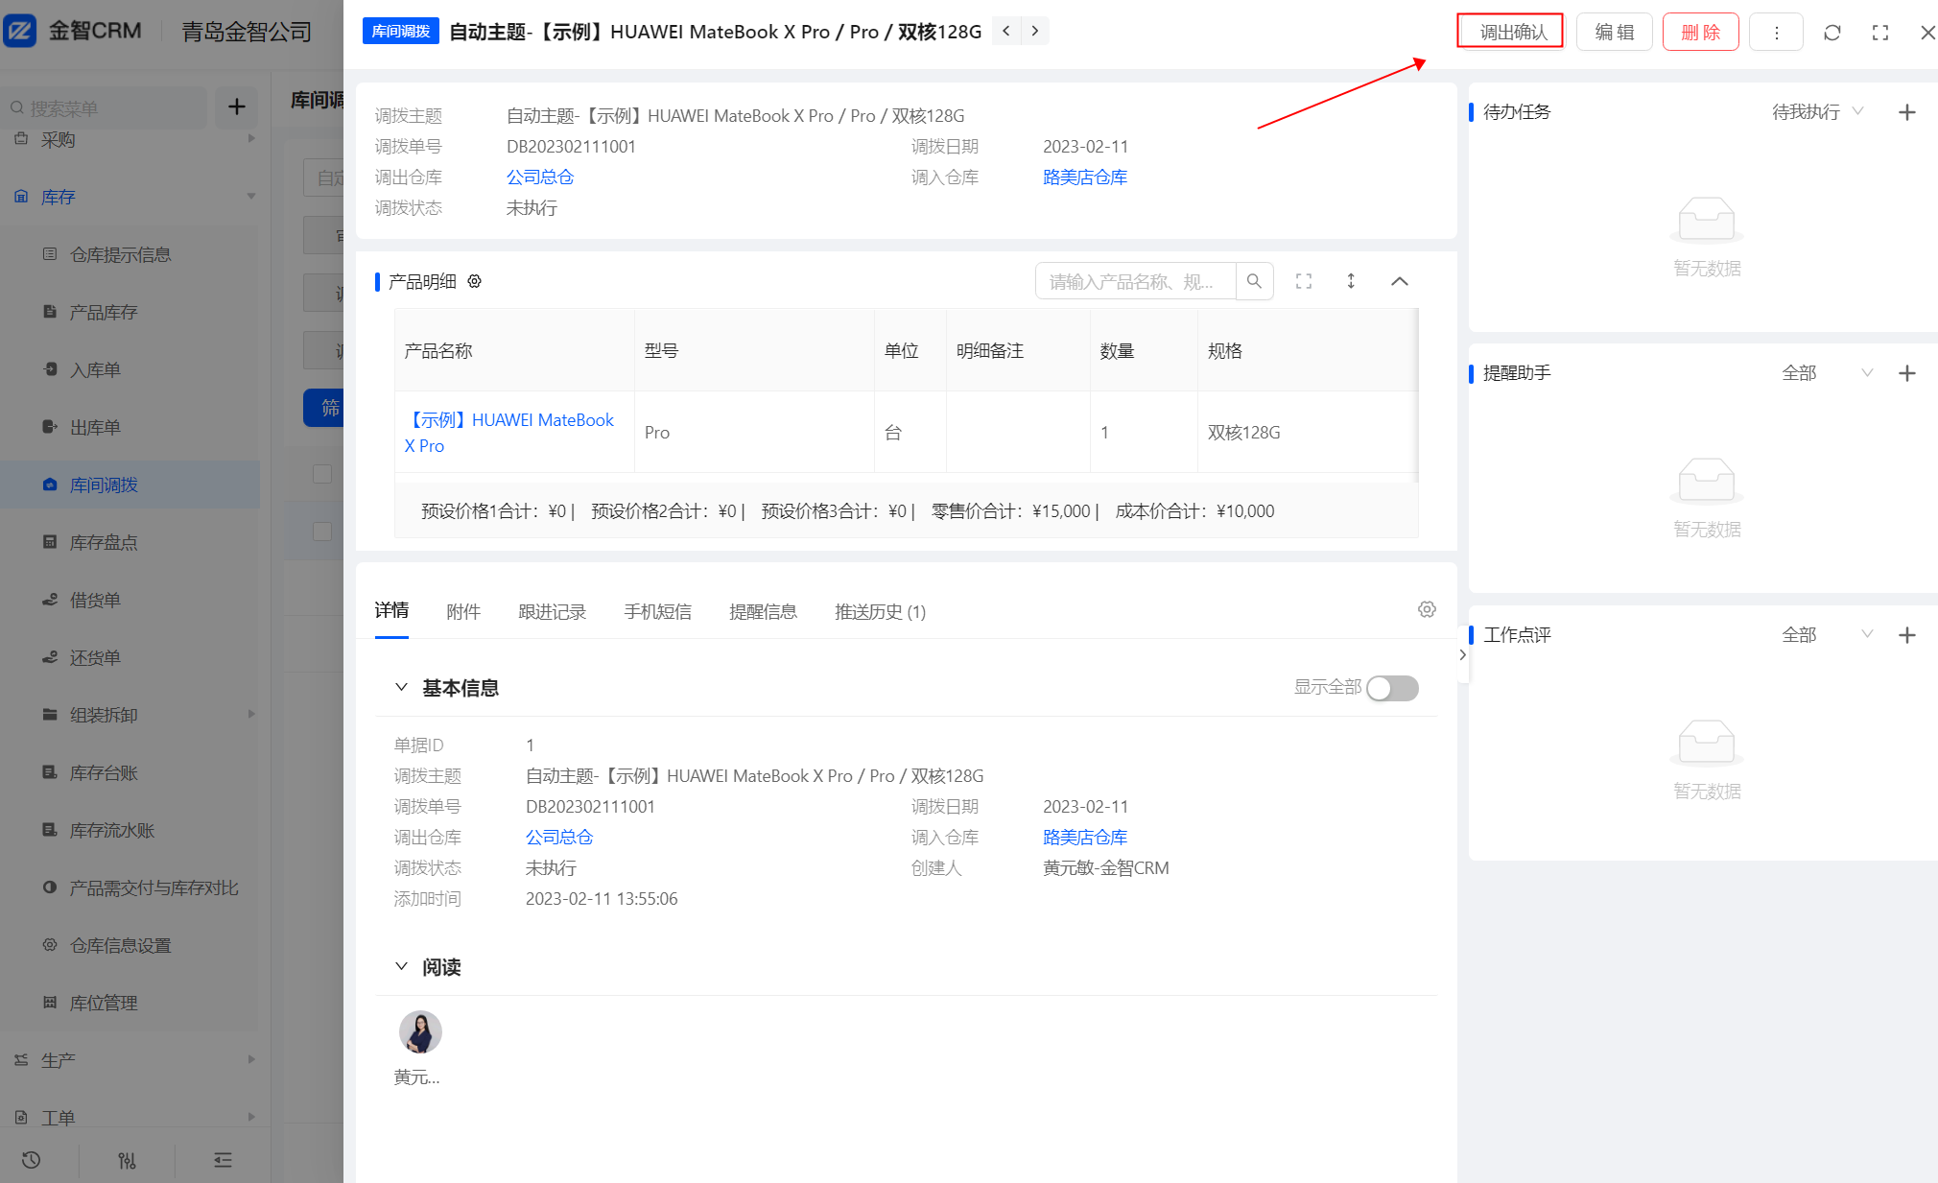Open 公司总仓 link in header summary
The height and width of the screenshot is (1183, 1938).
(x=540, y=177)
